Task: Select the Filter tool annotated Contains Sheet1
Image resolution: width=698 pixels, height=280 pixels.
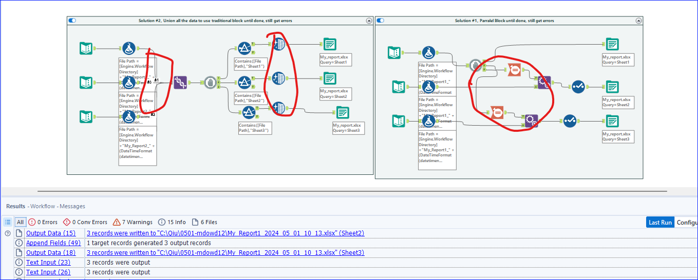Action: (x=244, y=49)
